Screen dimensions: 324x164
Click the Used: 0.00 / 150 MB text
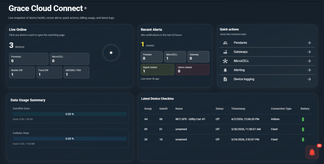[x=23, y=144]
